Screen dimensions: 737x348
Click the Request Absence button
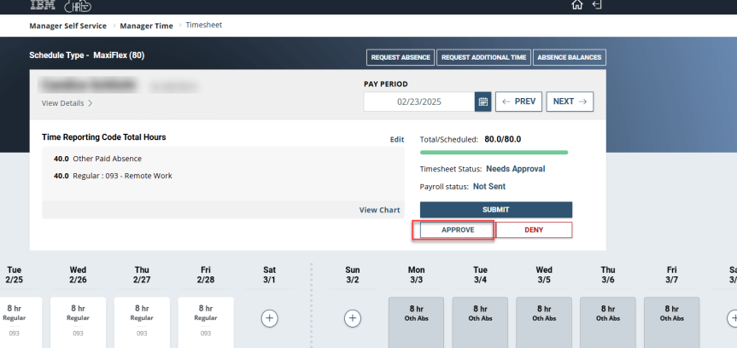pyautogui.click(x=400, y=58)
